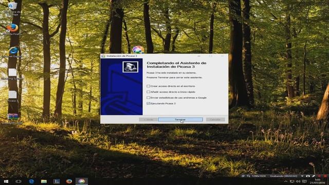The image size is (329, 185).
Task: Click the greyed '< Atrás' button
Action: (x=148, y=120)
